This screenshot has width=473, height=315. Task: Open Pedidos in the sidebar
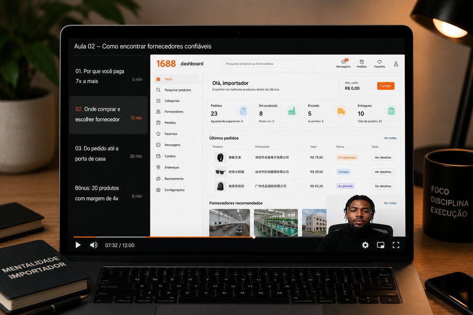176,122
